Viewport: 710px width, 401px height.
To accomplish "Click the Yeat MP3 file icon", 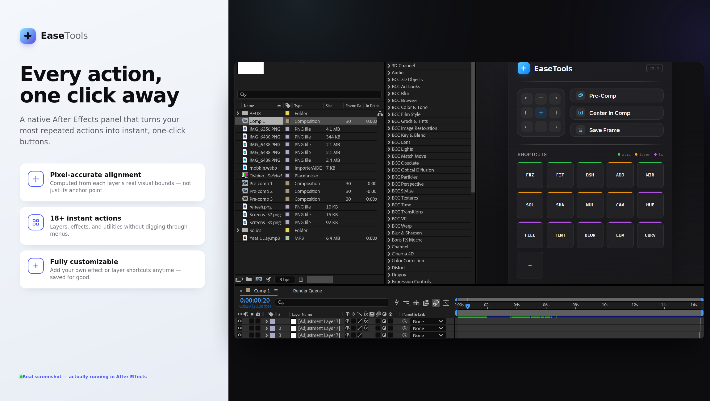I will pos(245,238).
